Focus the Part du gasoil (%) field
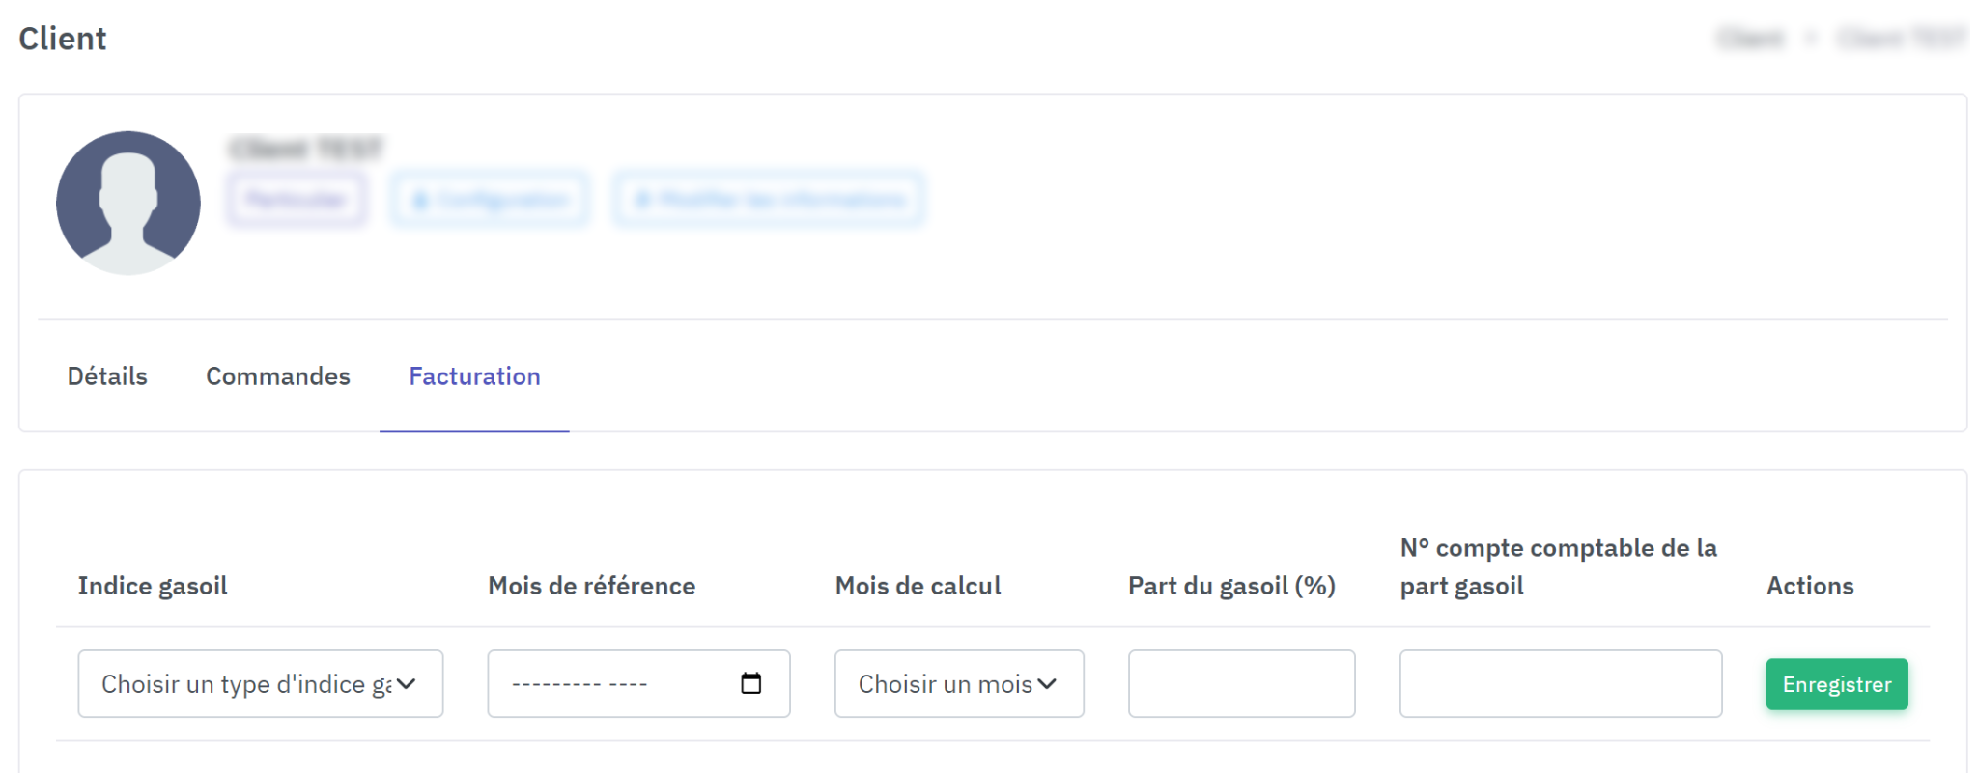 coord(1241,683)
